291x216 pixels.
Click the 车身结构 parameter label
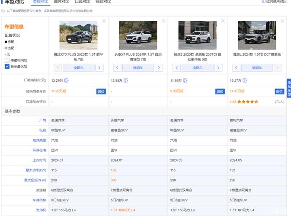tap(39, 200)
